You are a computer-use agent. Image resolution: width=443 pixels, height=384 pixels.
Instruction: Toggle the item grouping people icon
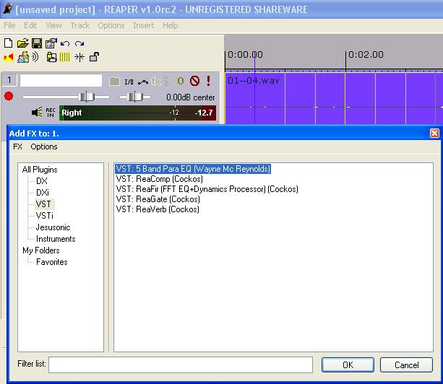tap(23, 57)
